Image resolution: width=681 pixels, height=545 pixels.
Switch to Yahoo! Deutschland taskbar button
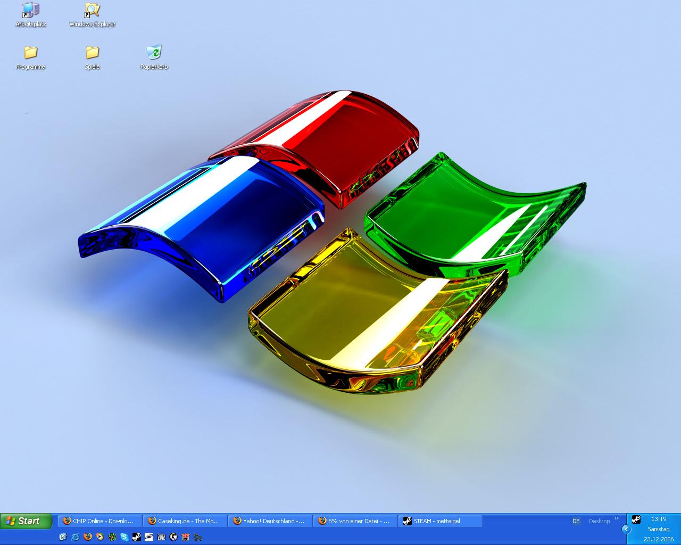(270, 521)
